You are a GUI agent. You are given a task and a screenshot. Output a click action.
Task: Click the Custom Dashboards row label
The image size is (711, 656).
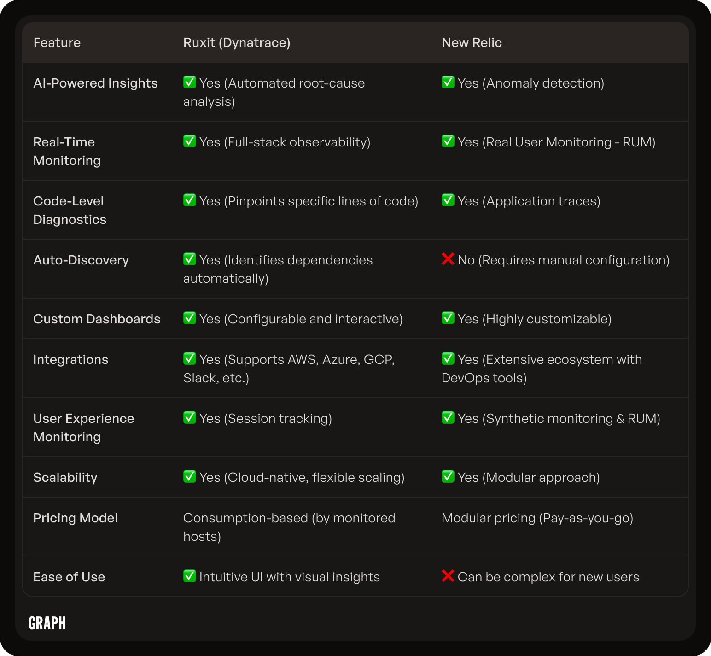[x=97, y=319]
